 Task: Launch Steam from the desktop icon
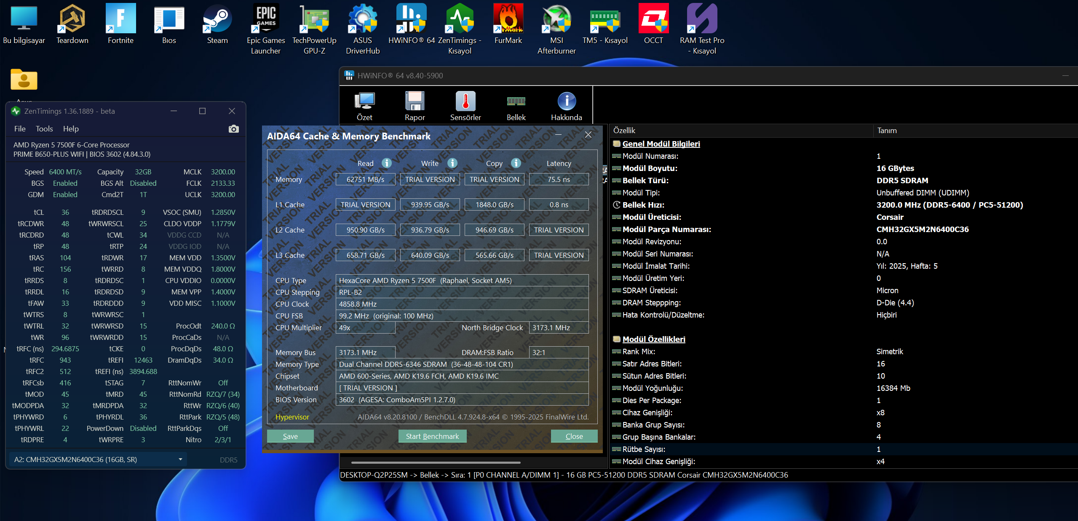(x=217, y=24)
